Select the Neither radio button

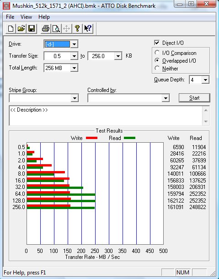157,68
